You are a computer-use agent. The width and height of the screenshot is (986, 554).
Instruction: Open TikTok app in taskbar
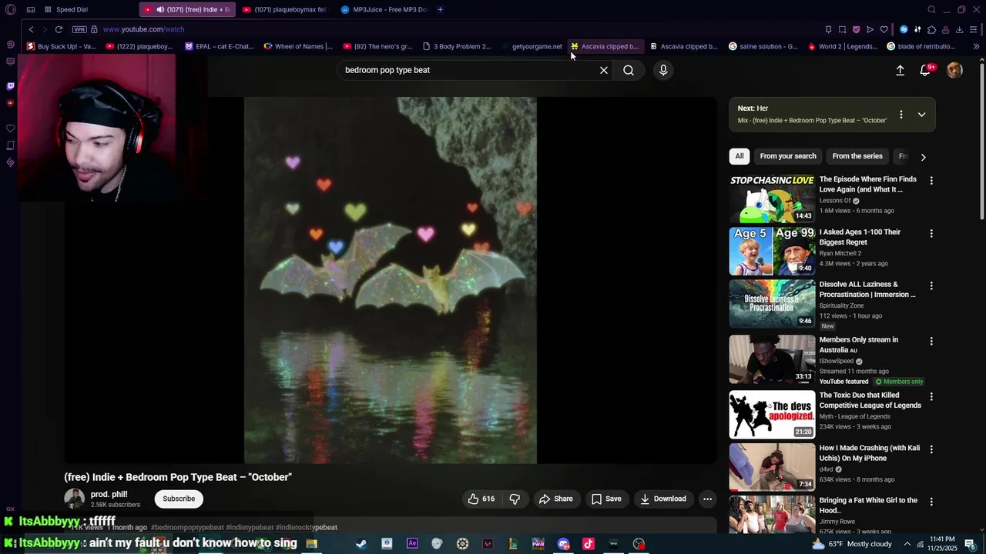click(589, 544)
